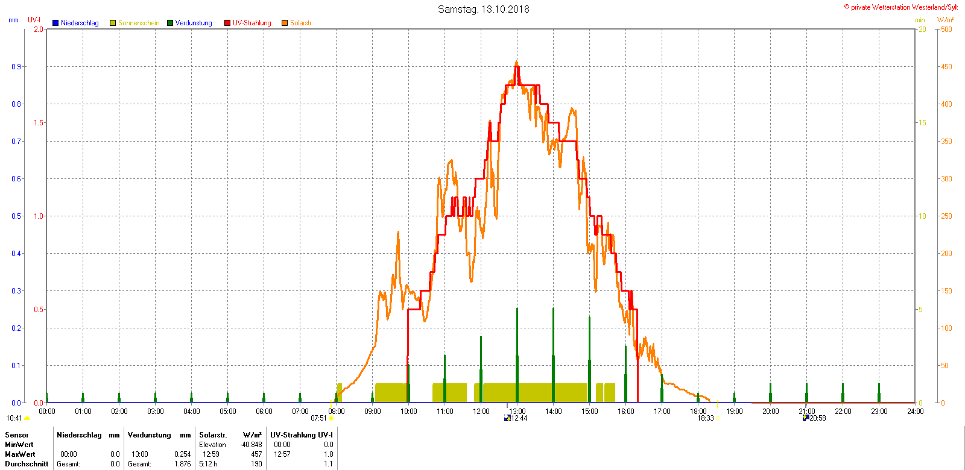Click the 18:33 sunset time
965x470 pixels.
pos(706,418)
